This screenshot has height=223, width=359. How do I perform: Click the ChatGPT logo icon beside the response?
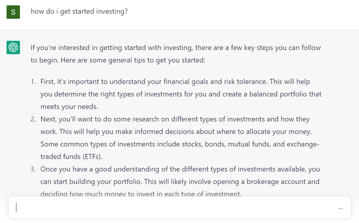click(x=13, y=47)
